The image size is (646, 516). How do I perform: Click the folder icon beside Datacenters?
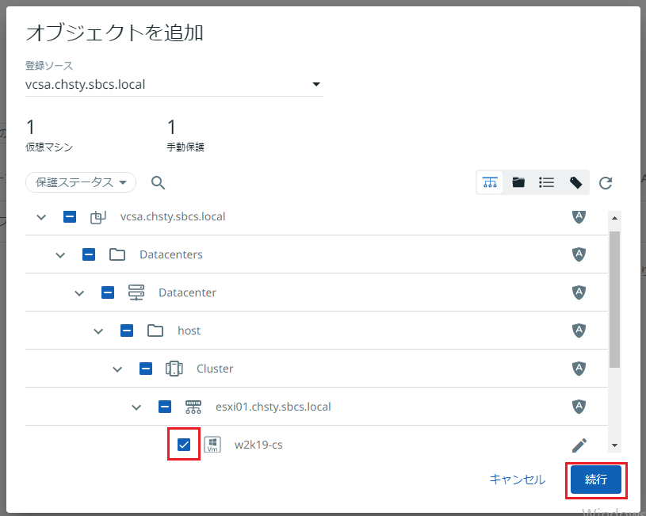(117, 254)
